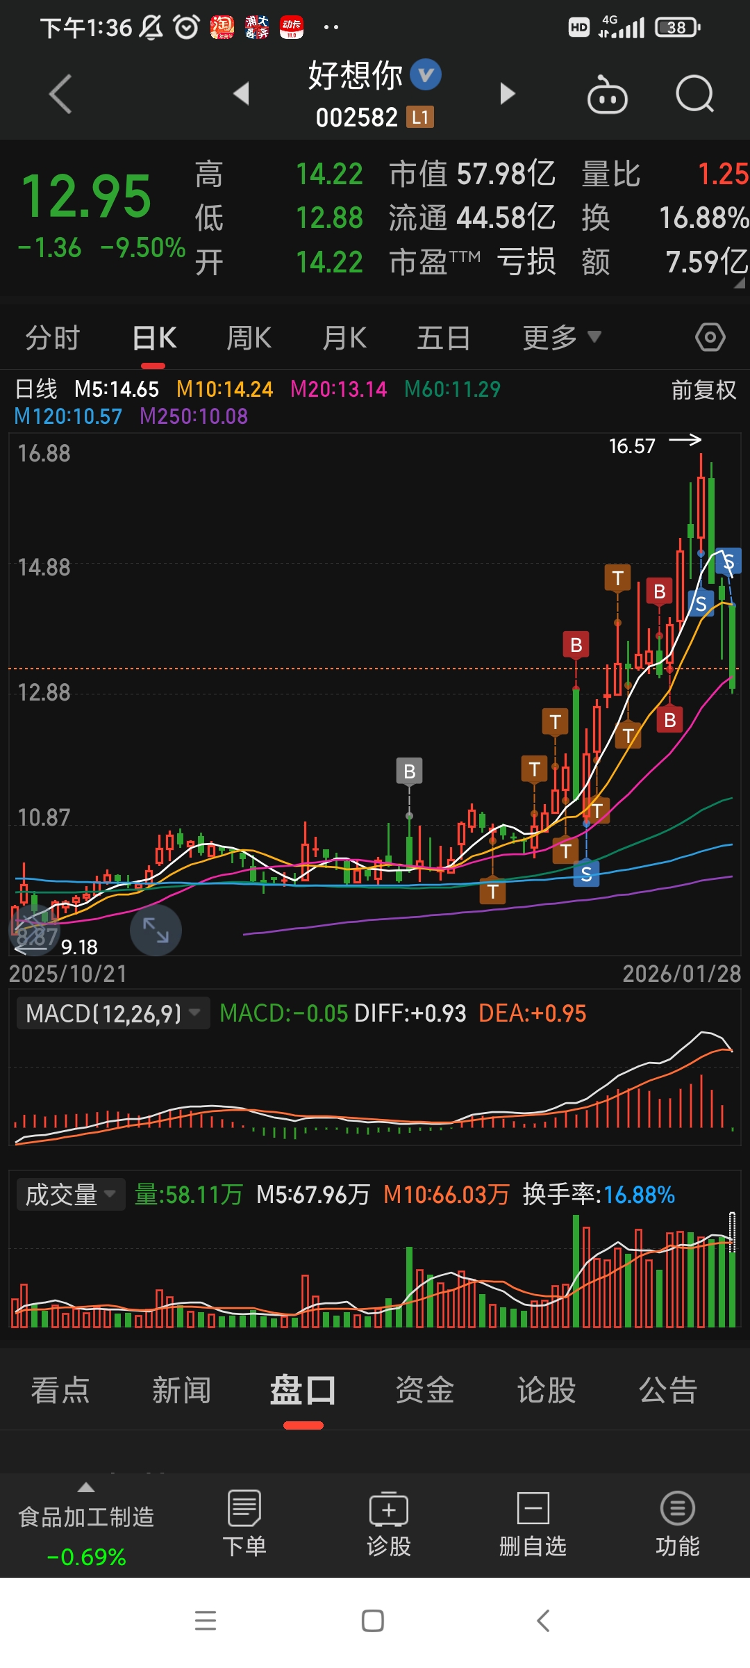Open 更多 more periods dropdown
750x1668 pixels.
point(561,338)
